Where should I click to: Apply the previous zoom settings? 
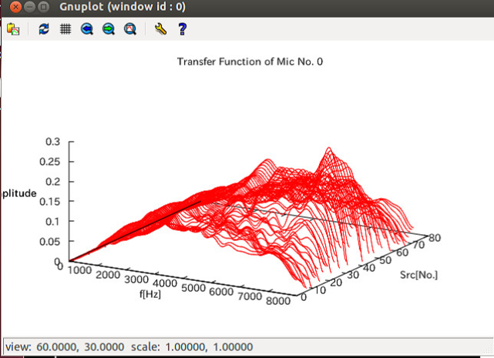click(87, 29)
